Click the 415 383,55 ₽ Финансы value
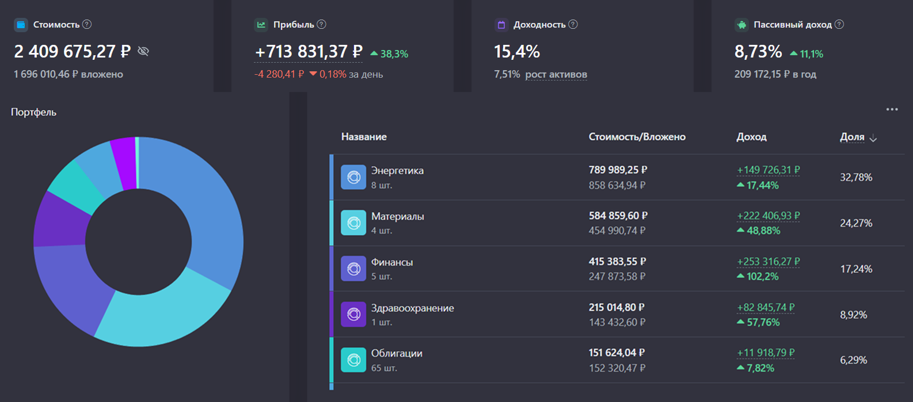 point(617,262)
